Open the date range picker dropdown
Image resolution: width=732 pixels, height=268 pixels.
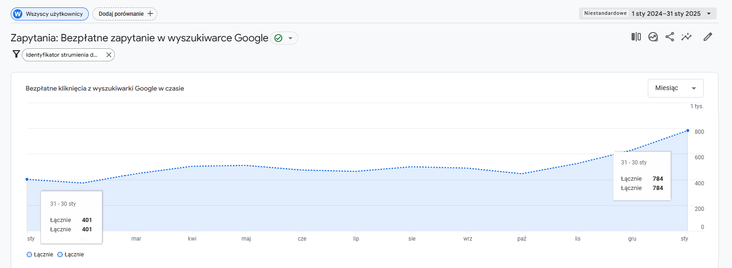(x=709, y=13)
